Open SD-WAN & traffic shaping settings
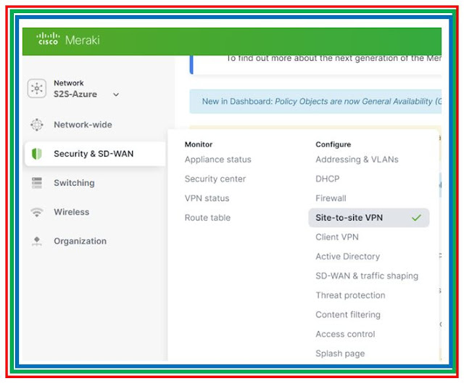464x386 pixels. point(367,276)
